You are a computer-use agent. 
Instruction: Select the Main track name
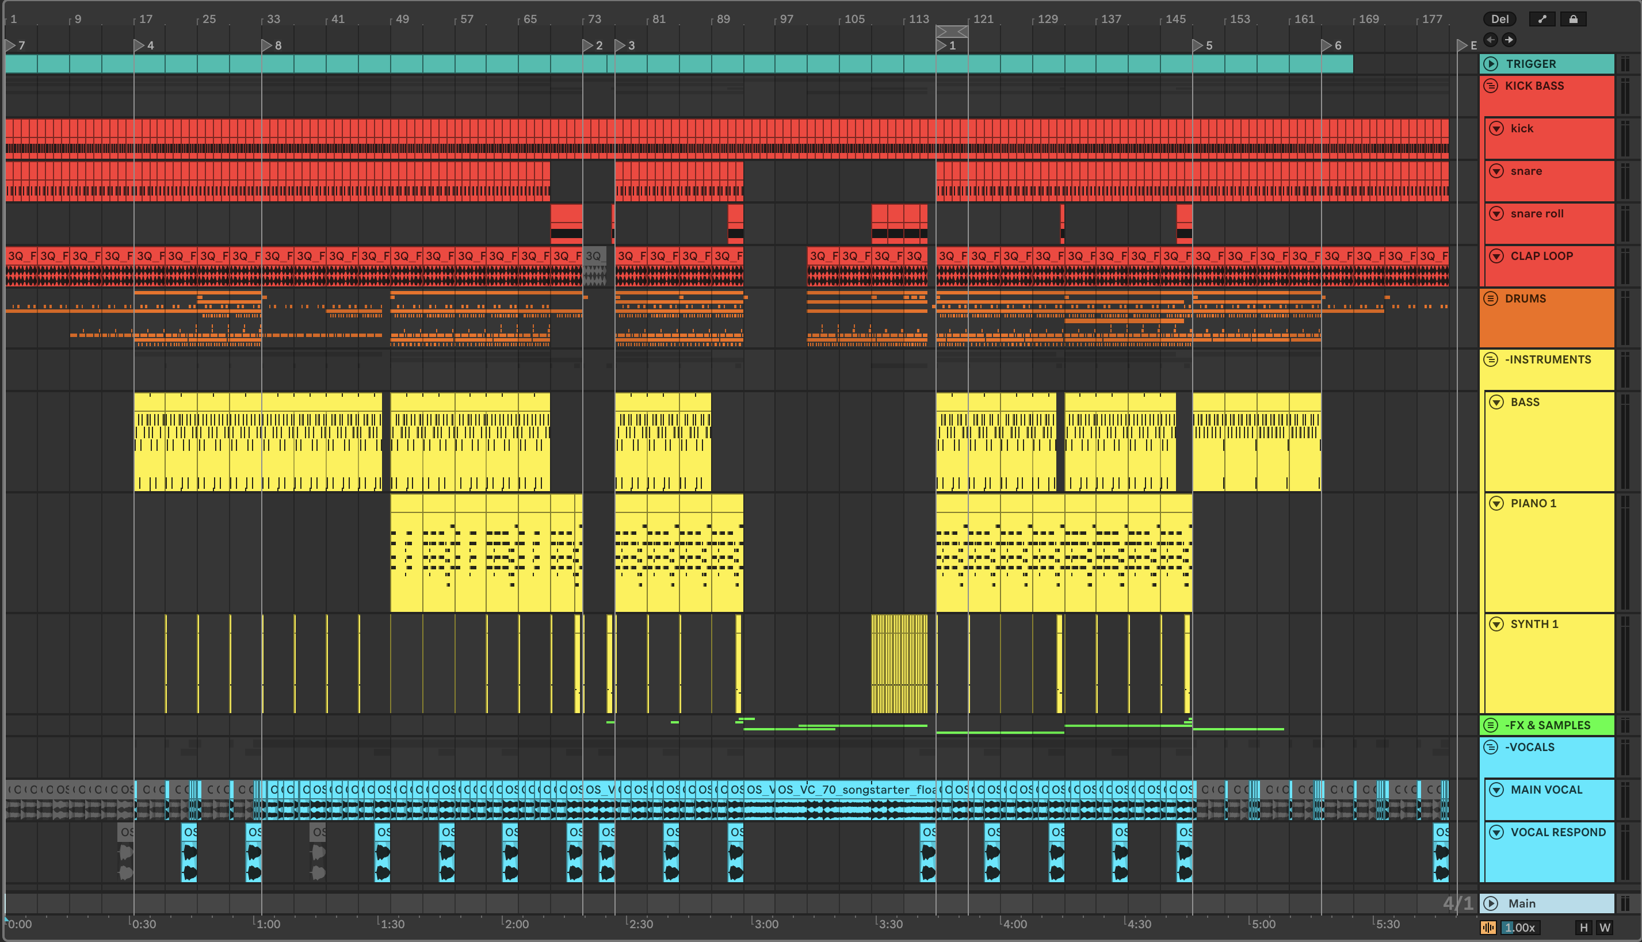pyautogui.click(x=1522, y=903)
